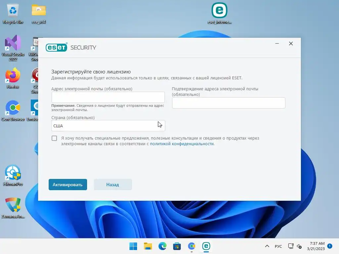Enable the special offers checkbox

[x=54, y=138]
